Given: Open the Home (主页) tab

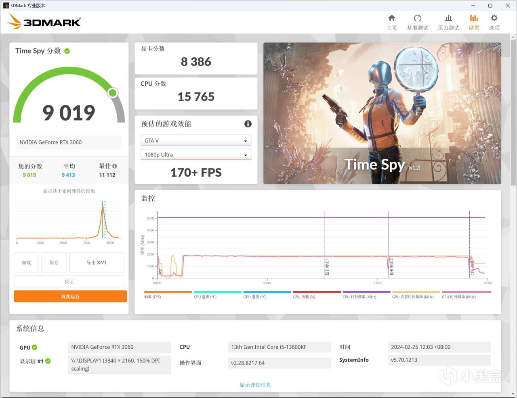Looking at the screenshot, I should [x=392, y=22].
